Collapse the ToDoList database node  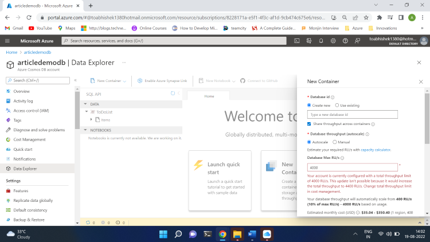[87, 112]
